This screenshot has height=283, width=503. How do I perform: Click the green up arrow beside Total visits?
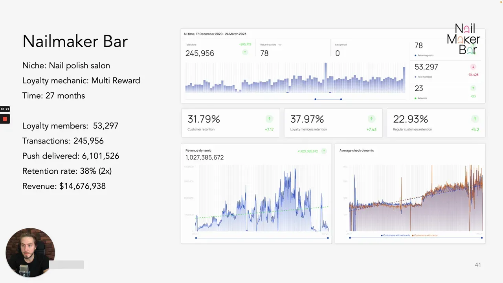pos(245,52)
